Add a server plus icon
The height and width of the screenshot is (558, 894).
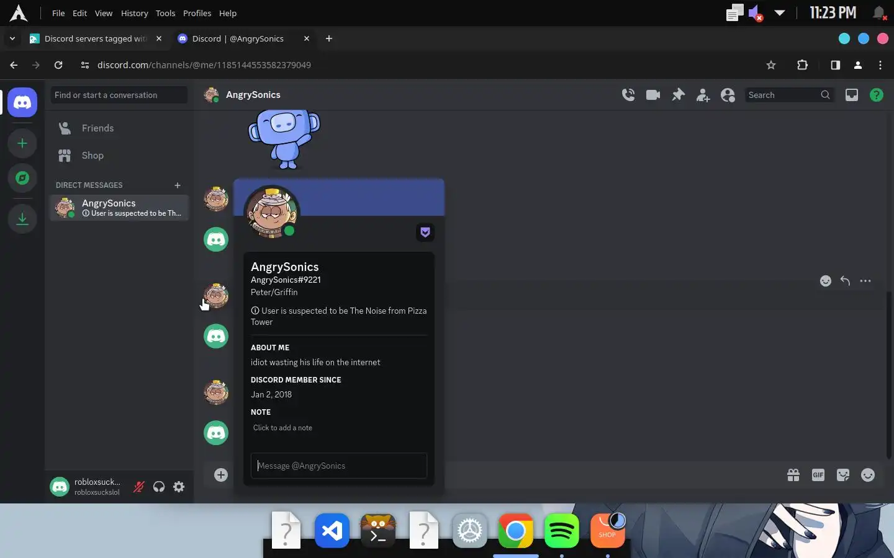point(22,143)
